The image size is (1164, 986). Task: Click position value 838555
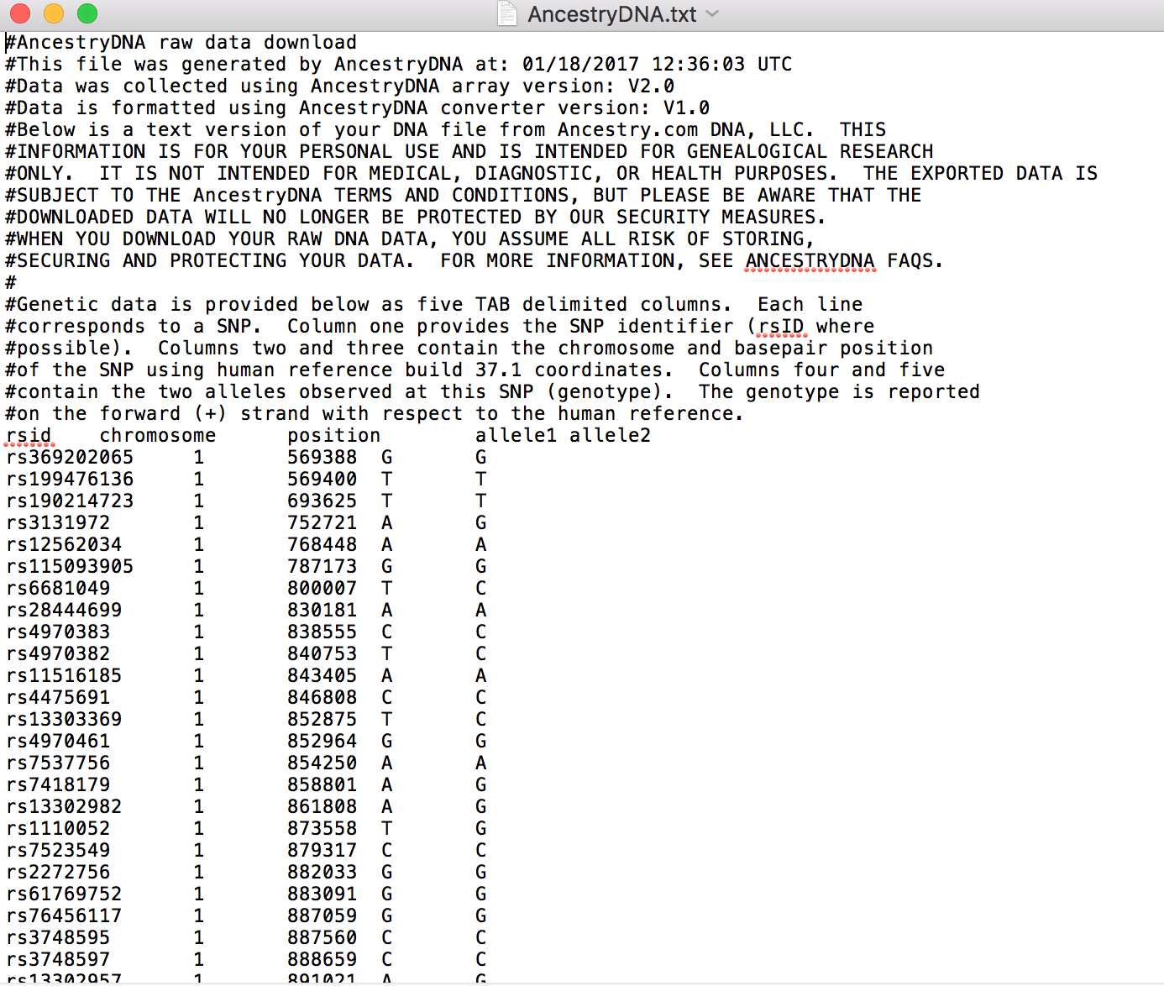pyautogui.click(x=322, y=632)
